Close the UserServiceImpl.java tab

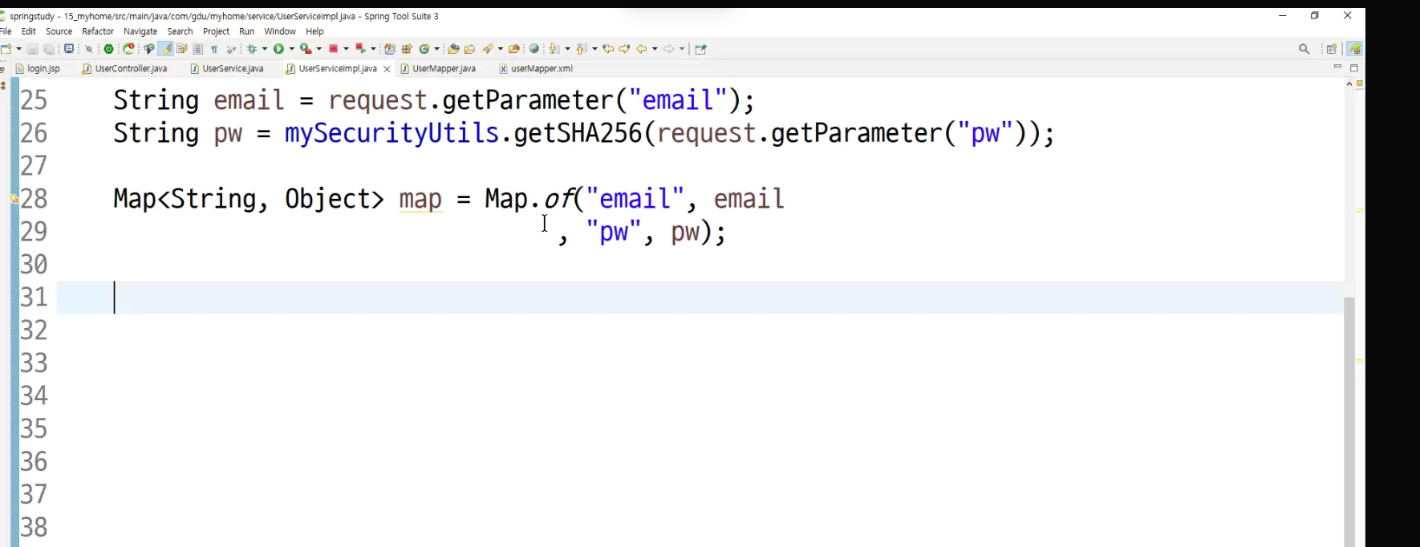(387, 69)
